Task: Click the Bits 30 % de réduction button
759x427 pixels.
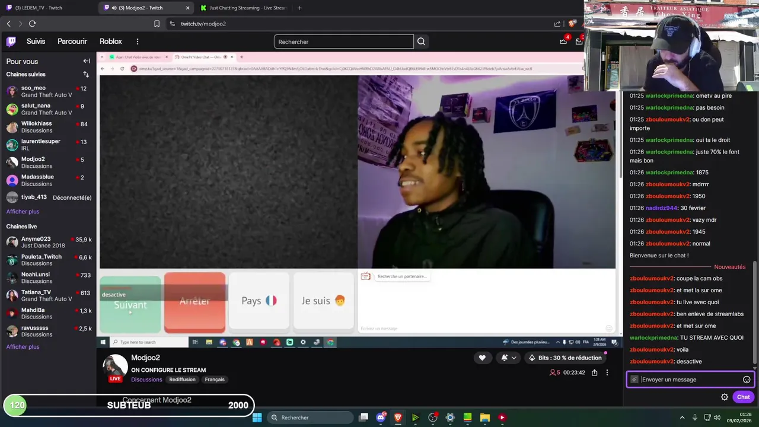Action: click(565, 358)
